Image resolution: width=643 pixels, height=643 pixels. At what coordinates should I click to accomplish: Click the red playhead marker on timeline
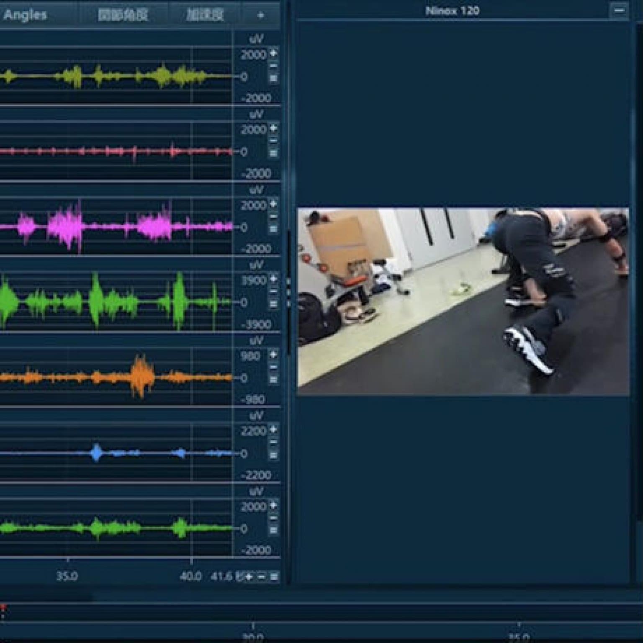[3, 607]
